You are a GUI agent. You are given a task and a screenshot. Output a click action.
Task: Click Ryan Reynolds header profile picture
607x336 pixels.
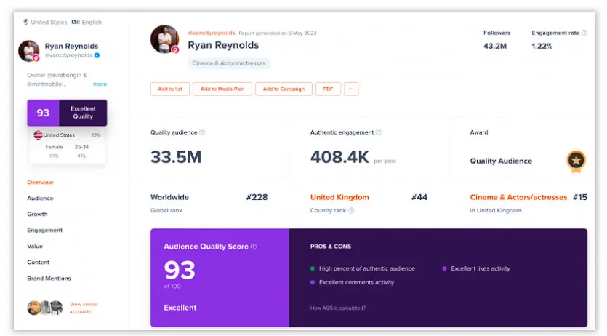(164, 39)
